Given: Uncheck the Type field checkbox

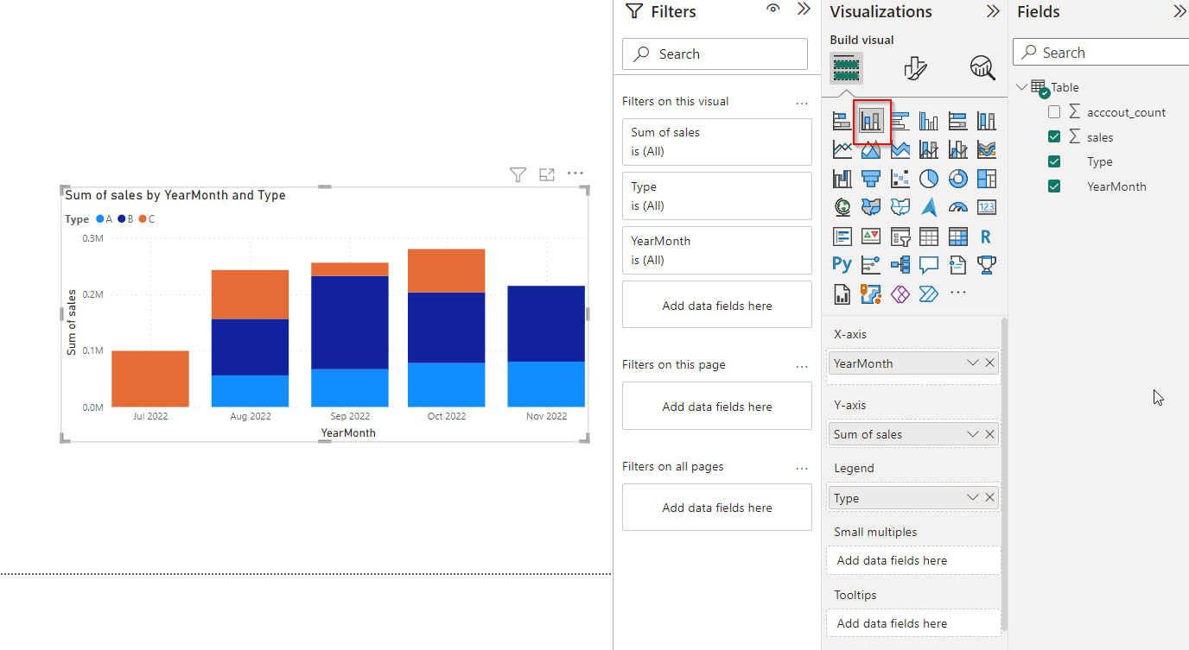Looking at the screenshot, I should click(1054, 161).
